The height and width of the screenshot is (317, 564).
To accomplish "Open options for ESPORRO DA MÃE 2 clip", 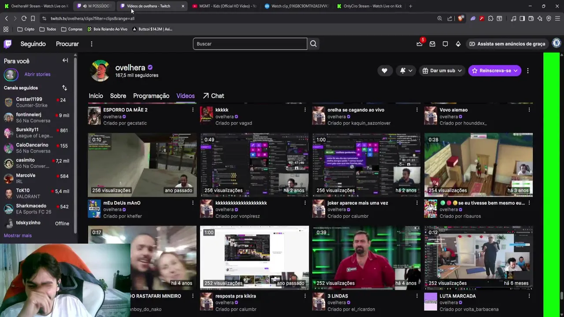I will tap(193, 110).
